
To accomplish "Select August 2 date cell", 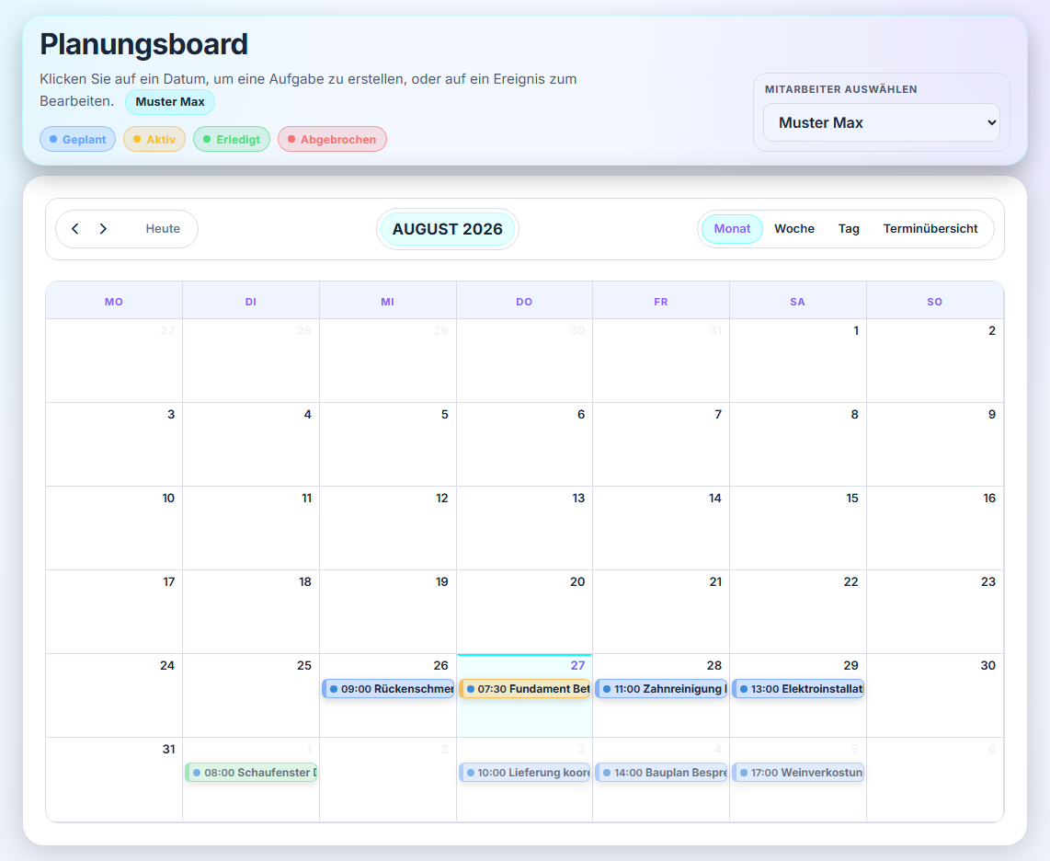I will (x=935, y=361).
